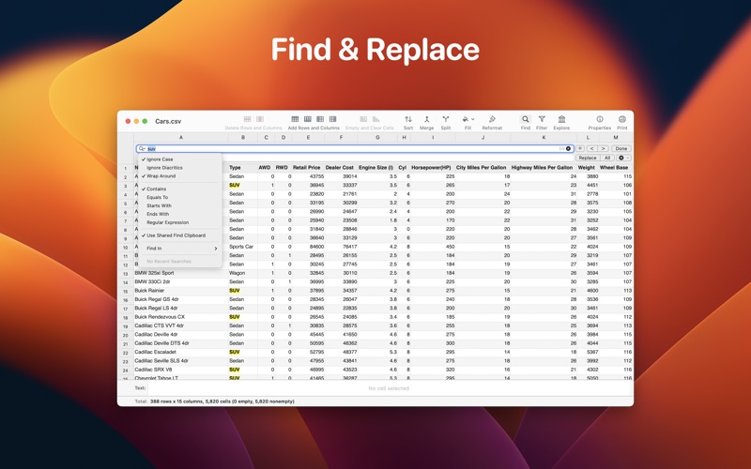Click Done to close find bar
The image size is (751, 469).
621,148
